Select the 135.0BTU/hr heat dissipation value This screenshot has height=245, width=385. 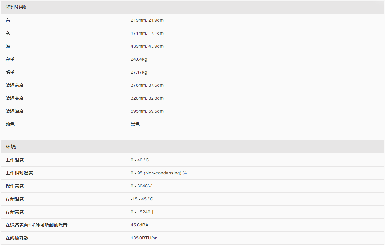[x=144, y=238]
